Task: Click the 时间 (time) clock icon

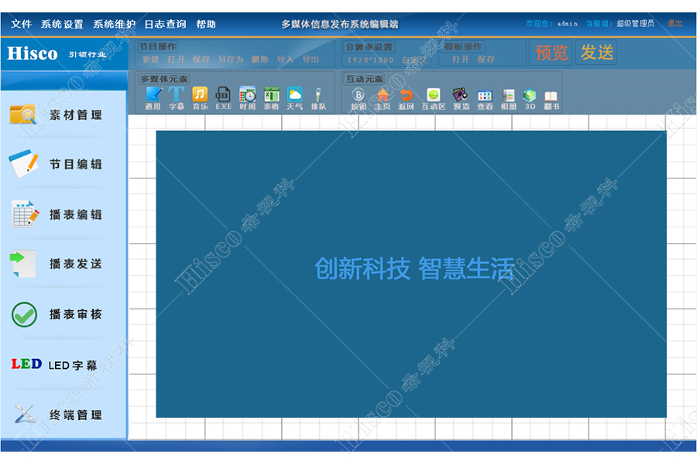Action: coord(247,96)
